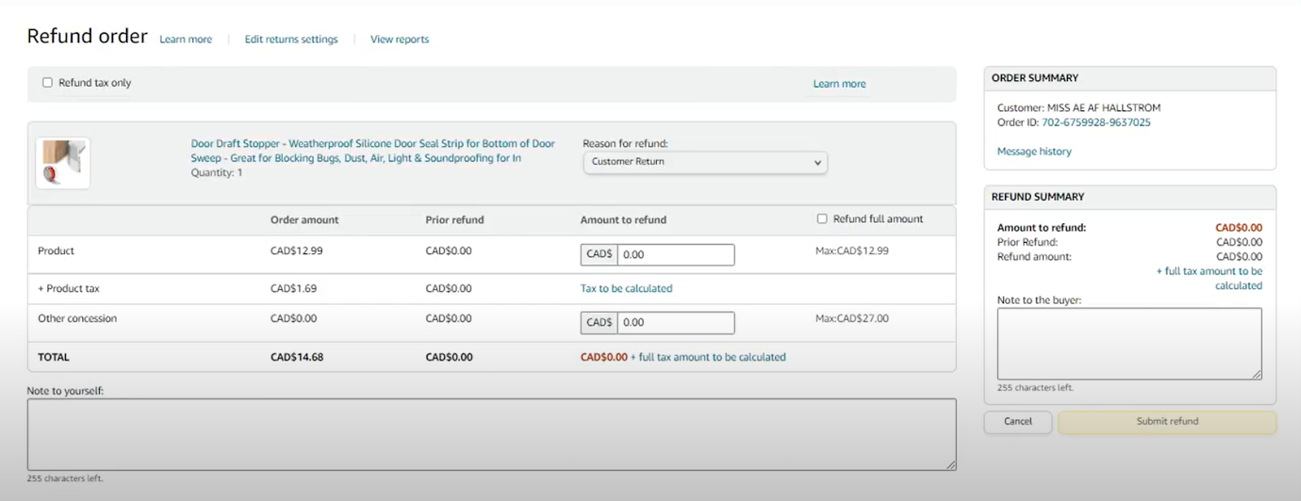Open the Reason for refund dropdown
This screenshot has width=1301, height=501.
(x=704, y=162)
